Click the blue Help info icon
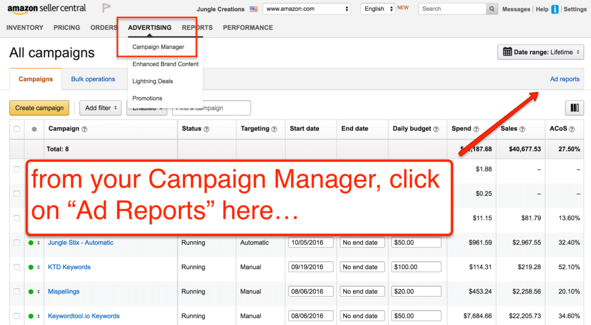Viewport: 591px width, 325px height. 555,9
